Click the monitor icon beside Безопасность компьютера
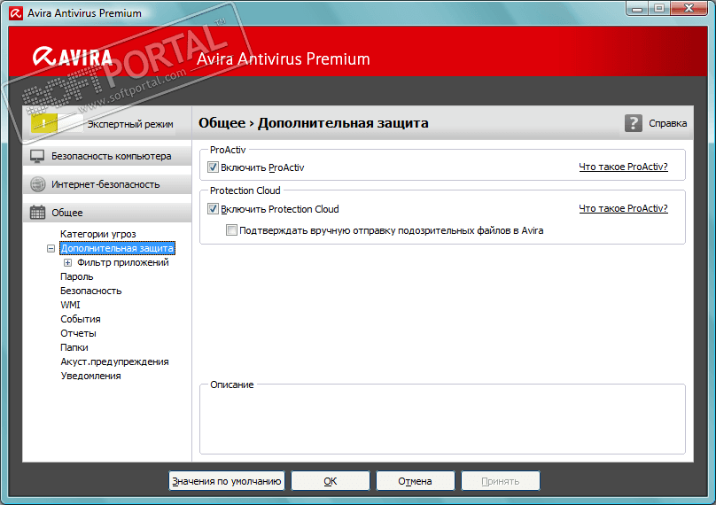 pyautogui.click(x=37, y=156)
